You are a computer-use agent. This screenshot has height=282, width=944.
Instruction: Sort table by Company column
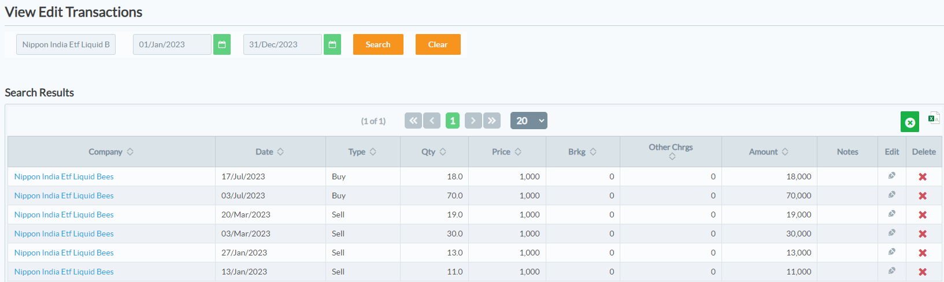pyautogui.click(x=130, y=152)
